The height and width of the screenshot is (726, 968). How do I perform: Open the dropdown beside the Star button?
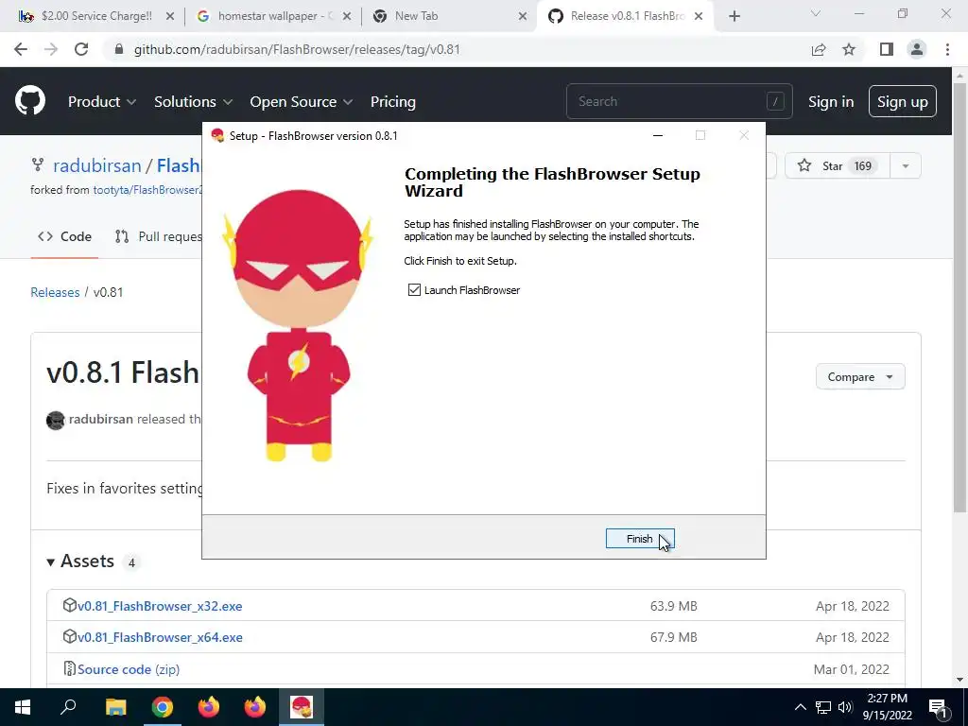pos(906,165)
